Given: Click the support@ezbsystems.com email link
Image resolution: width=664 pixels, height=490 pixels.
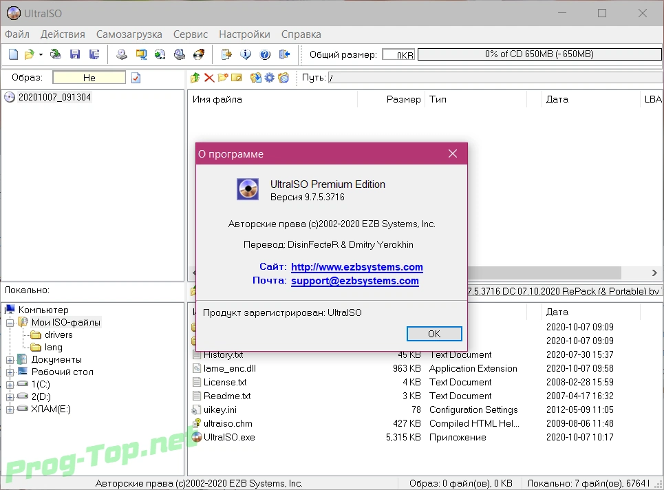Looking at the screenshot, I should [355, 281].
